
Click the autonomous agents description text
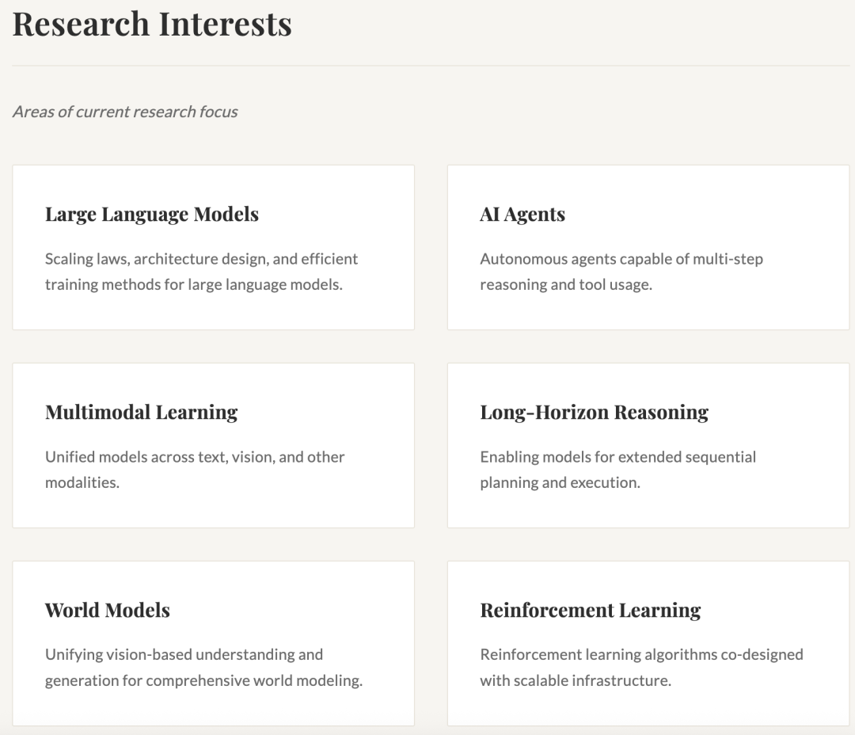coord(621,272)
